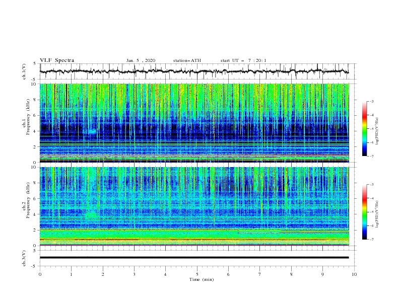The width and height of the screenshot is (399, 308).
Task: Click the upper colorbar's log(PSD) label
Action: 377,131
